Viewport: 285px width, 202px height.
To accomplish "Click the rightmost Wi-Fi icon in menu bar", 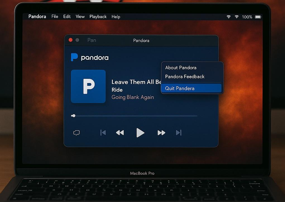I will click(236, 17).
